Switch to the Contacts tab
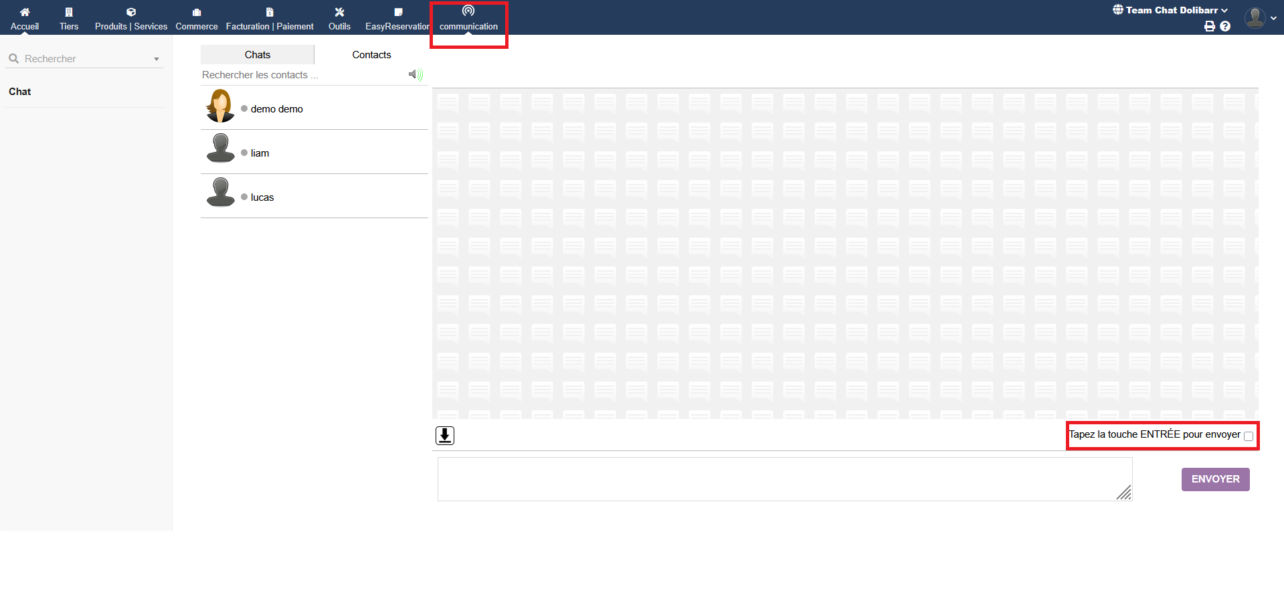The height and width of the screenshot is (607, 1284). (371, 55)
